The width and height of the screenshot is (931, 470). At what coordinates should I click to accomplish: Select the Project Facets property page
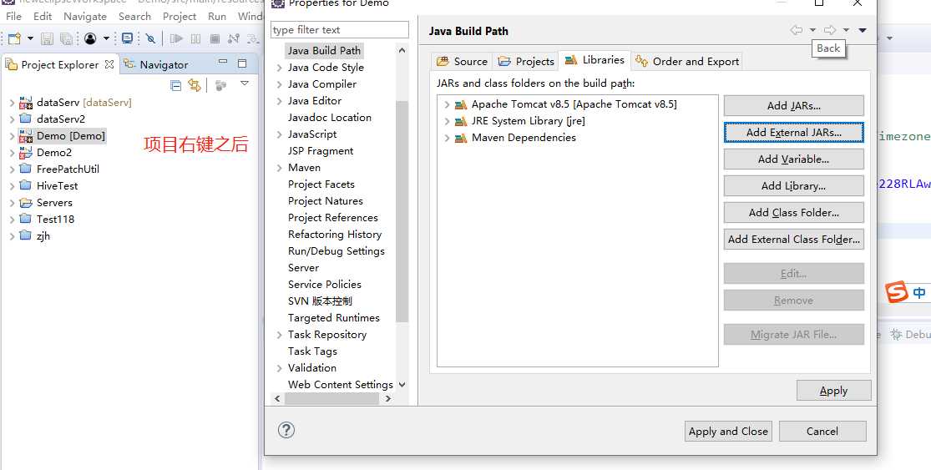pos(321,184)
